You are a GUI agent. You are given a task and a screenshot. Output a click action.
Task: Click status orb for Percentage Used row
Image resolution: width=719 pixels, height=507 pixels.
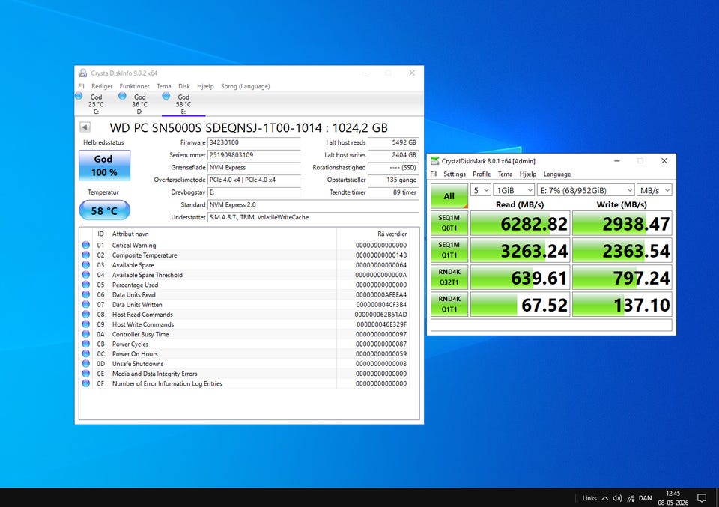tap(85, 285)
